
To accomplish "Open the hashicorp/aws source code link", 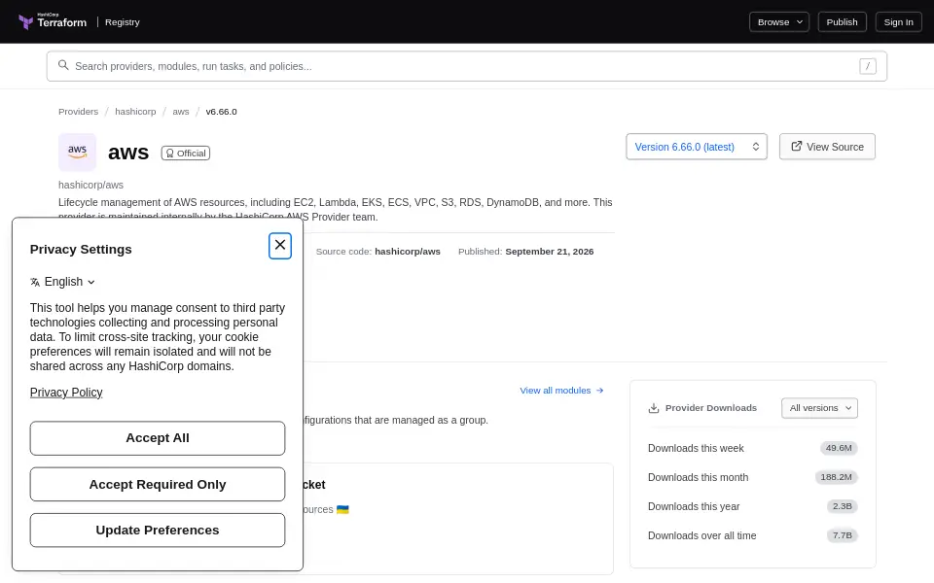I will 408,251.
